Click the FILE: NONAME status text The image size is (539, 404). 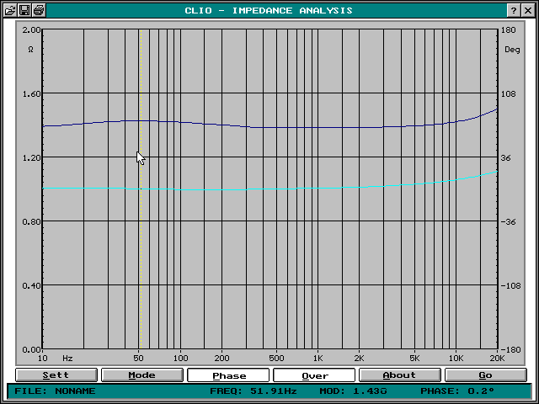click(55, 391)
